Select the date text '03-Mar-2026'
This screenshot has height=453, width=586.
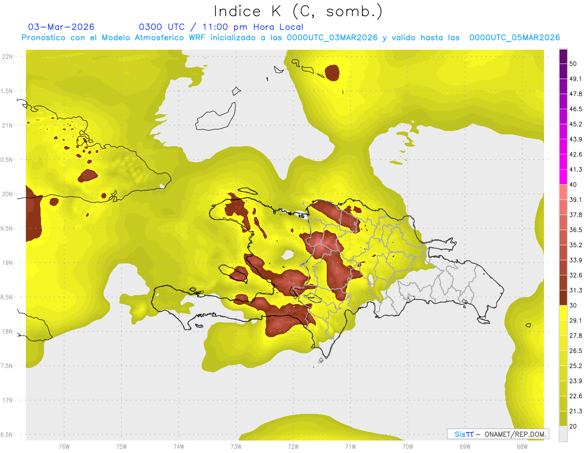[x=62, y=27]
